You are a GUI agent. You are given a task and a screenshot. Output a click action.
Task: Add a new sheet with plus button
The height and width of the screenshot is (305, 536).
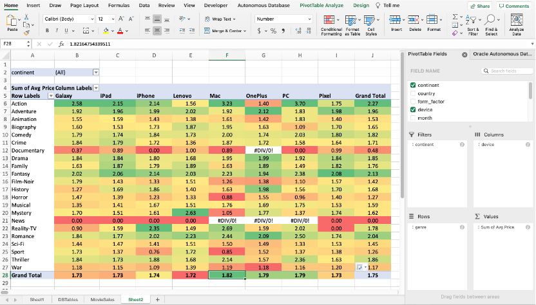[x=158, y=300]
